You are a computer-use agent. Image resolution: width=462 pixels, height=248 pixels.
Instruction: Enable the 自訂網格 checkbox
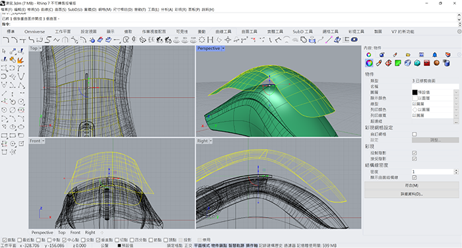(x=414, y=135)
